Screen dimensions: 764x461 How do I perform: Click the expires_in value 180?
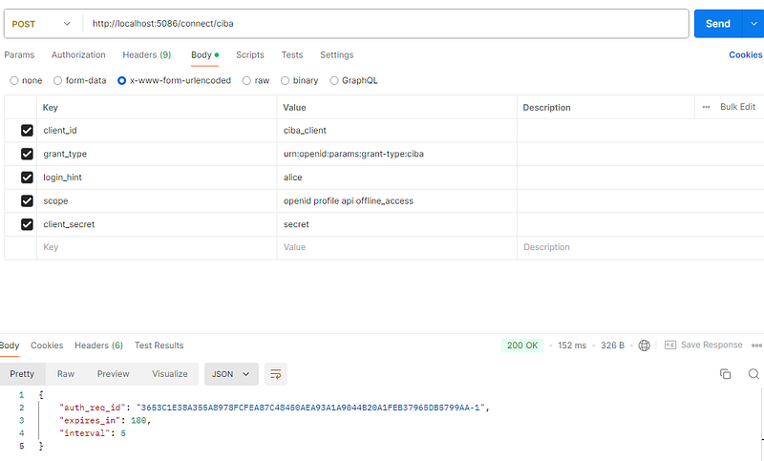tap(138, 420)
